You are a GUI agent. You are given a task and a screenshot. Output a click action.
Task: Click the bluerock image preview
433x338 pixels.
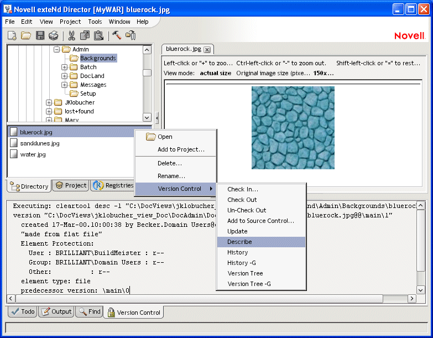point(293,127)
